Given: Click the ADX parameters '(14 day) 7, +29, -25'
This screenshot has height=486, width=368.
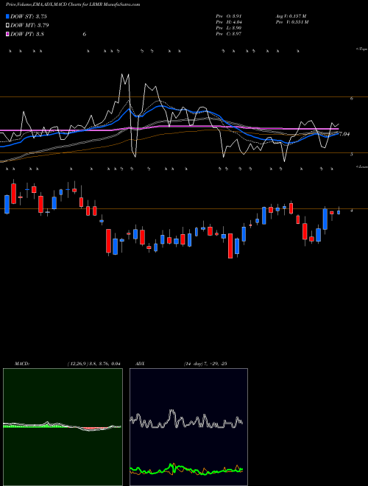Looking at the screenshot, I should pos(205,364).
